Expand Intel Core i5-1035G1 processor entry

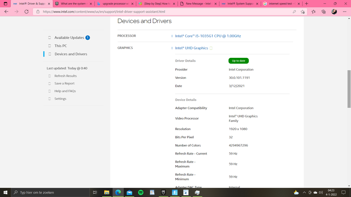tap(208, 36)
